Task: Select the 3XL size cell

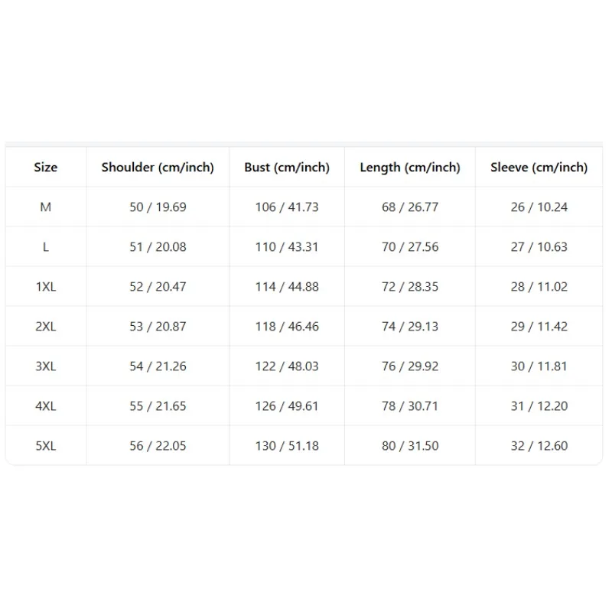Action: [x=46, y=366]
